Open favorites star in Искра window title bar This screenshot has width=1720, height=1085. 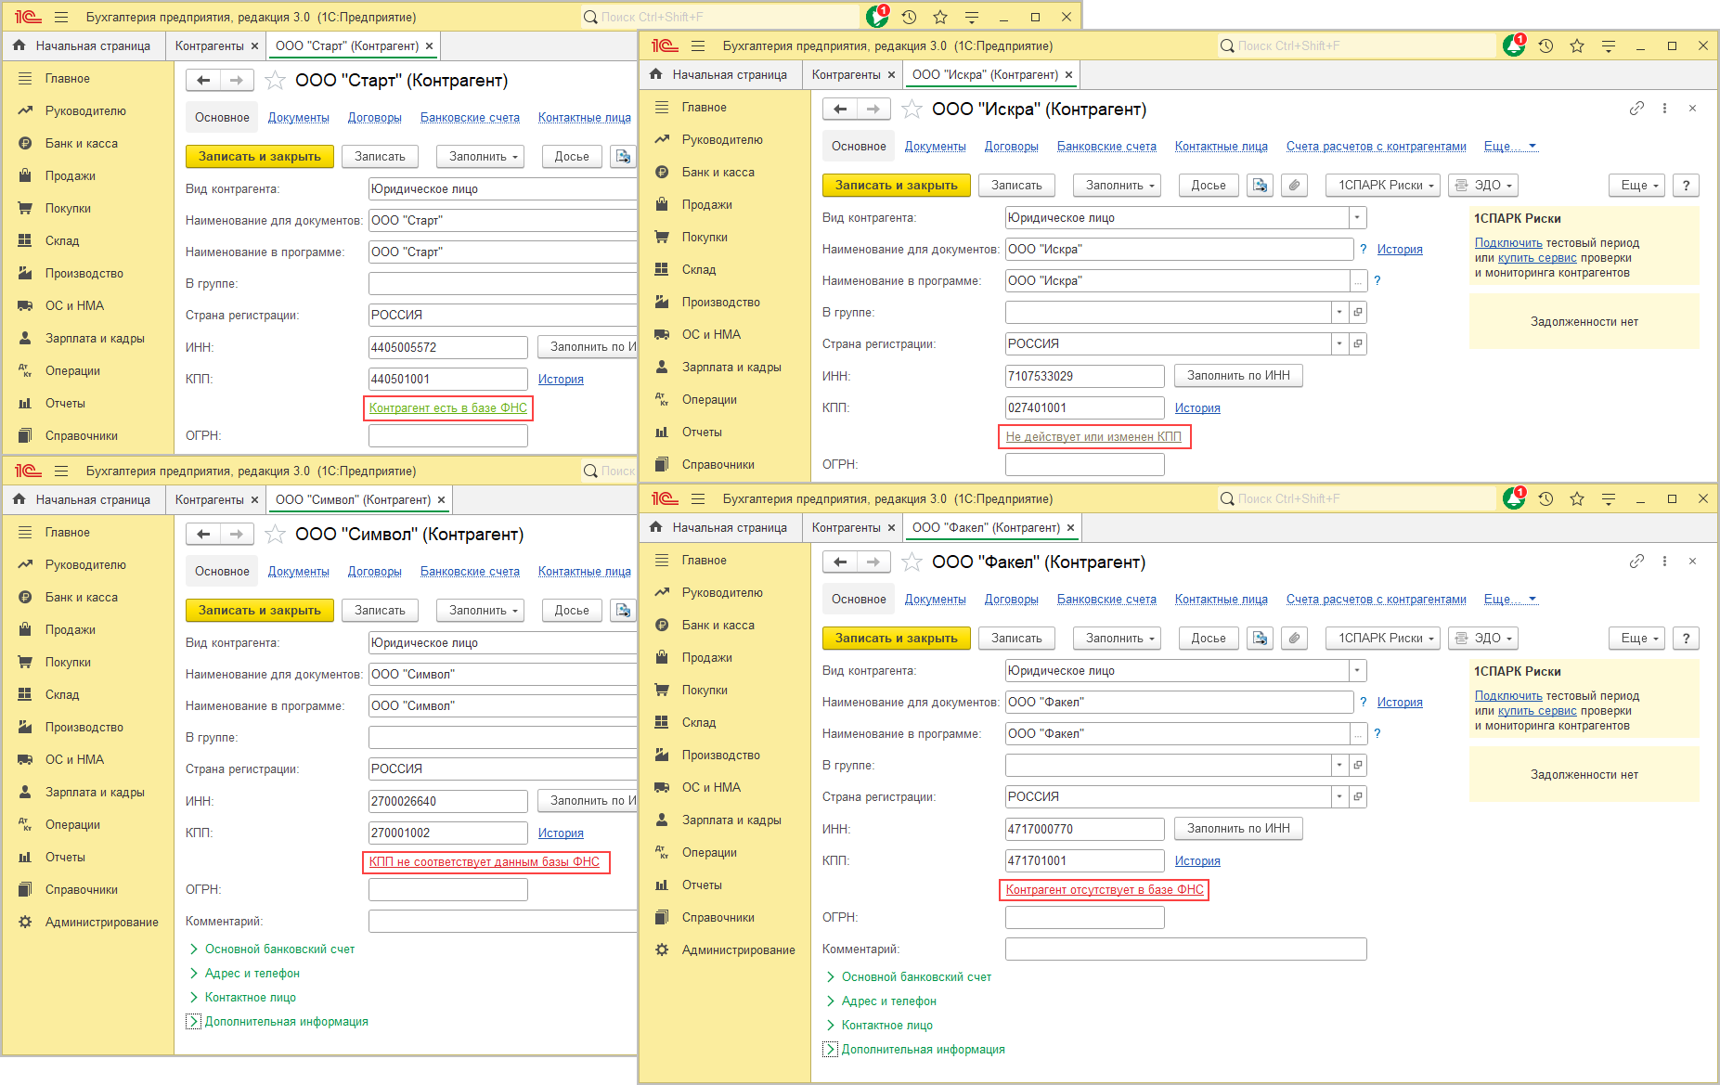[1577, 45]
